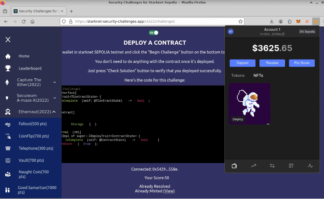Open Fallout(500 pts) challenge
This screenshot has width=324, height=199.
[33, 124]
